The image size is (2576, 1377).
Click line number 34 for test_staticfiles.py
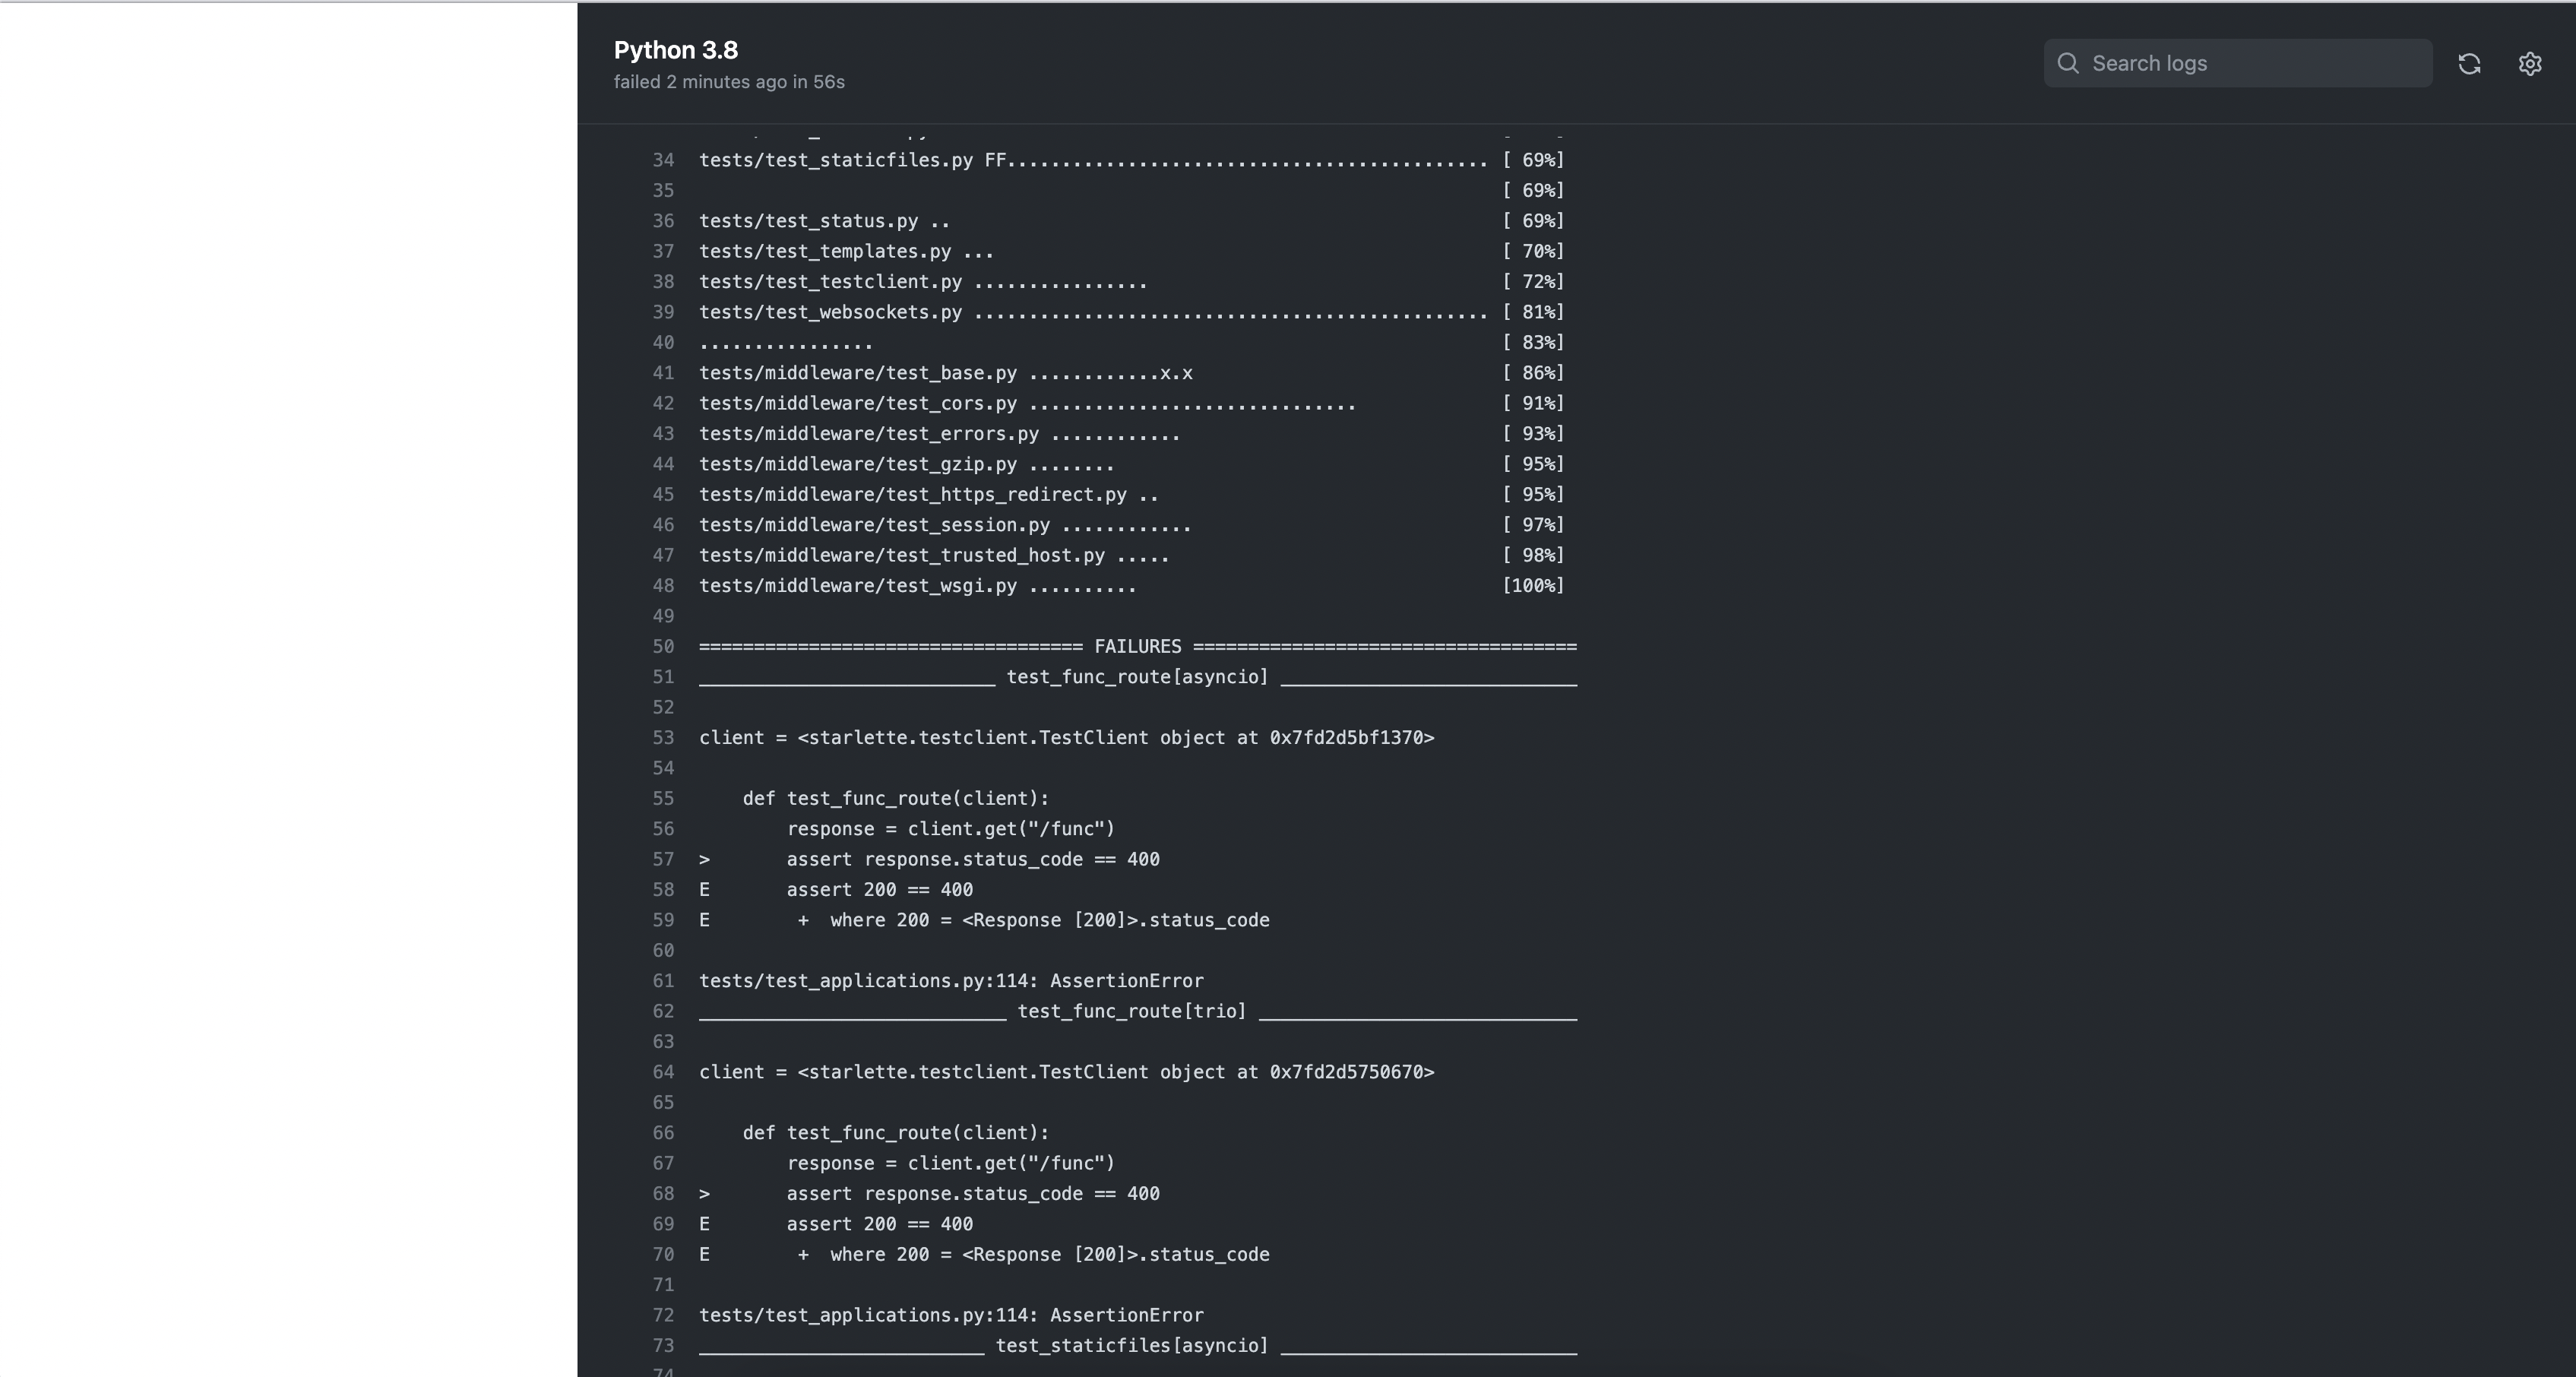click(x=663, y=160)
